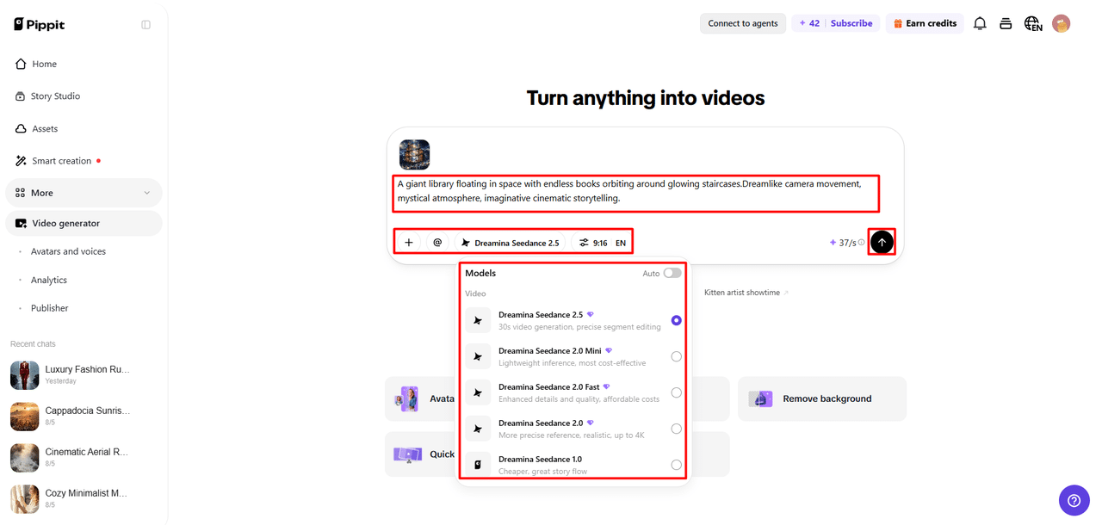Click Seedance 1.0 model icon
This screenshot has height=525, width=1102.
pos(478,465)
